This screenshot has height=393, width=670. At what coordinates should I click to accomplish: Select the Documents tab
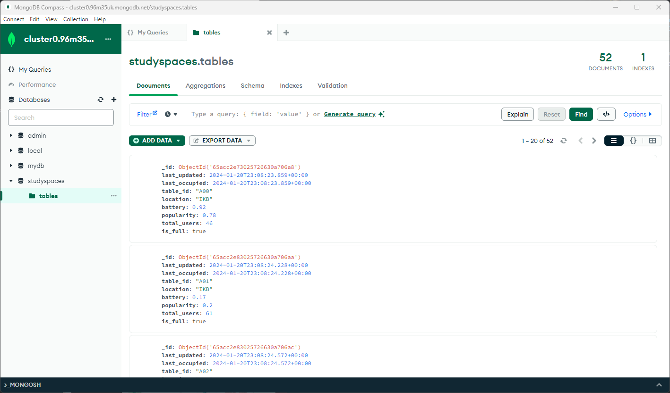(153, 86)
